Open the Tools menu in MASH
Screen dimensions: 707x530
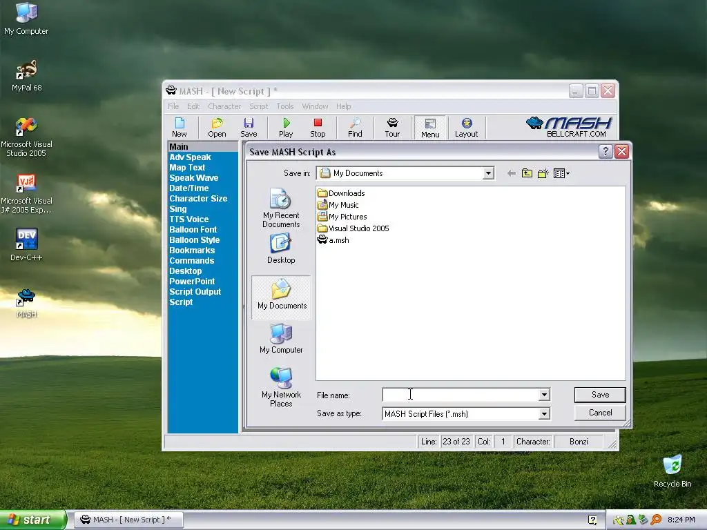285,106
